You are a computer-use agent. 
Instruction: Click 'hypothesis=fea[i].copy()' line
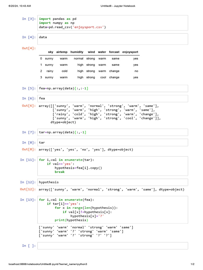(x=78, y=168)
